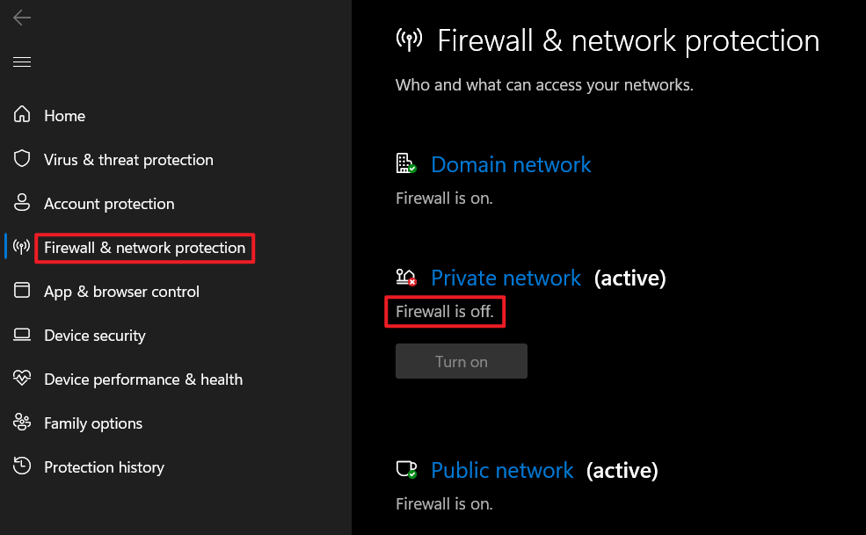Image resolution: width=866 pixels, height=535 pixels.
Task: Select Device performance & health
Action: (143, 380)
